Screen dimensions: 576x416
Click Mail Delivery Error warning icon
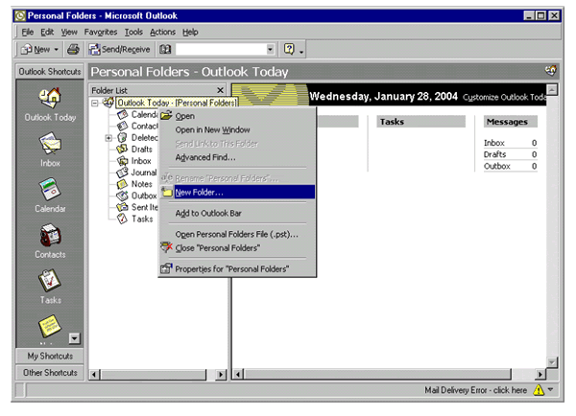click(539, 390)
